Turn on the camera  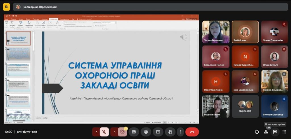tap(122, 132)
